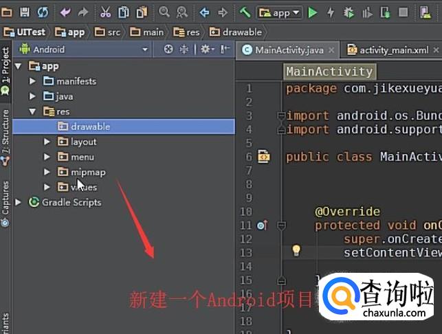The height and width of the screenshot is (334, 442).
Task: Select the layout folder in tree
Action: [x=77, y=142]
